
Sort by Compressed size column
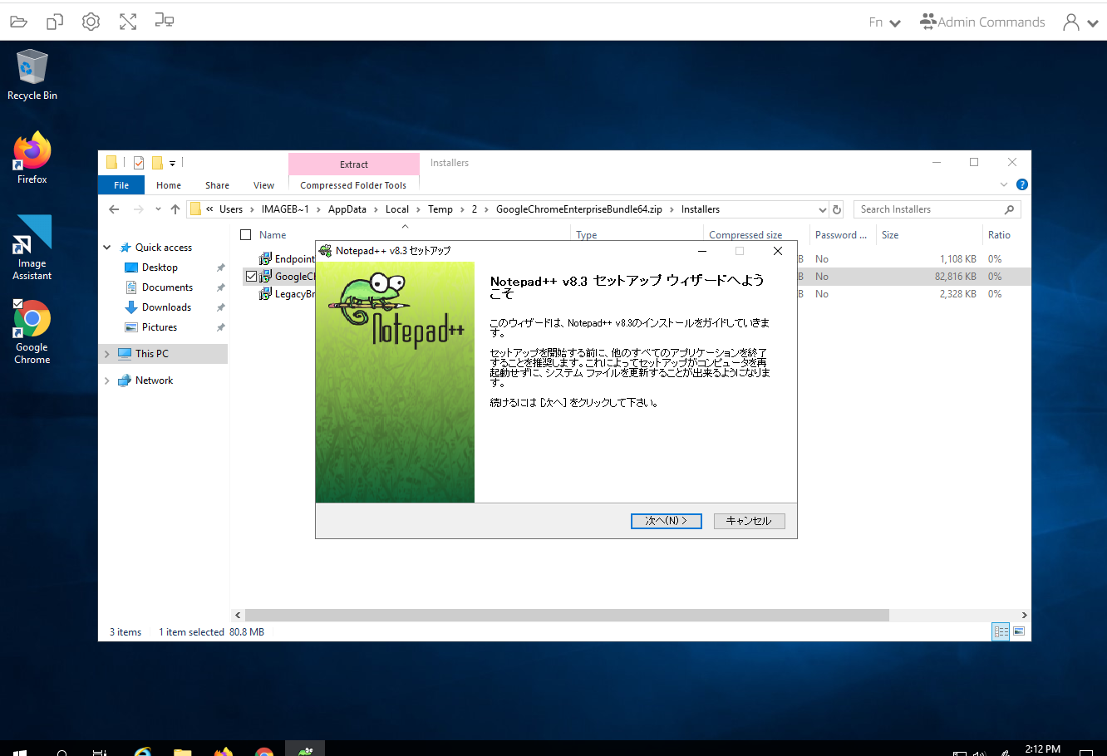[x=745, y=235]
